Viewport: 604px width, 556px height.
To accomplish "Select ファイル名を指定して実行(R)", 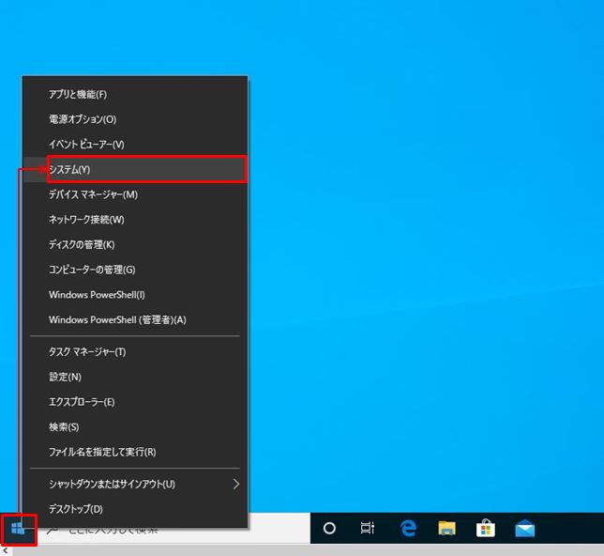I will coord(135,452).
